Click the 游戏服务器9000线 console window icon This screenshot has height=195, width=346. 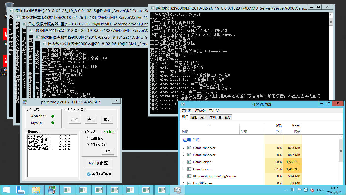coord(152,8)
